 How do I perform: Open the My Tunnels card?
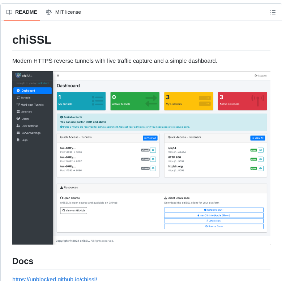pyautogui.click(x=81, y=101)
